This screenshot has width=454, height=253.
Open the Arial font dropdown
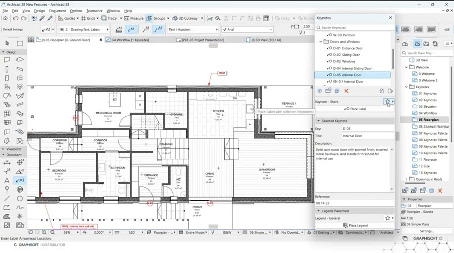point(248,29)
